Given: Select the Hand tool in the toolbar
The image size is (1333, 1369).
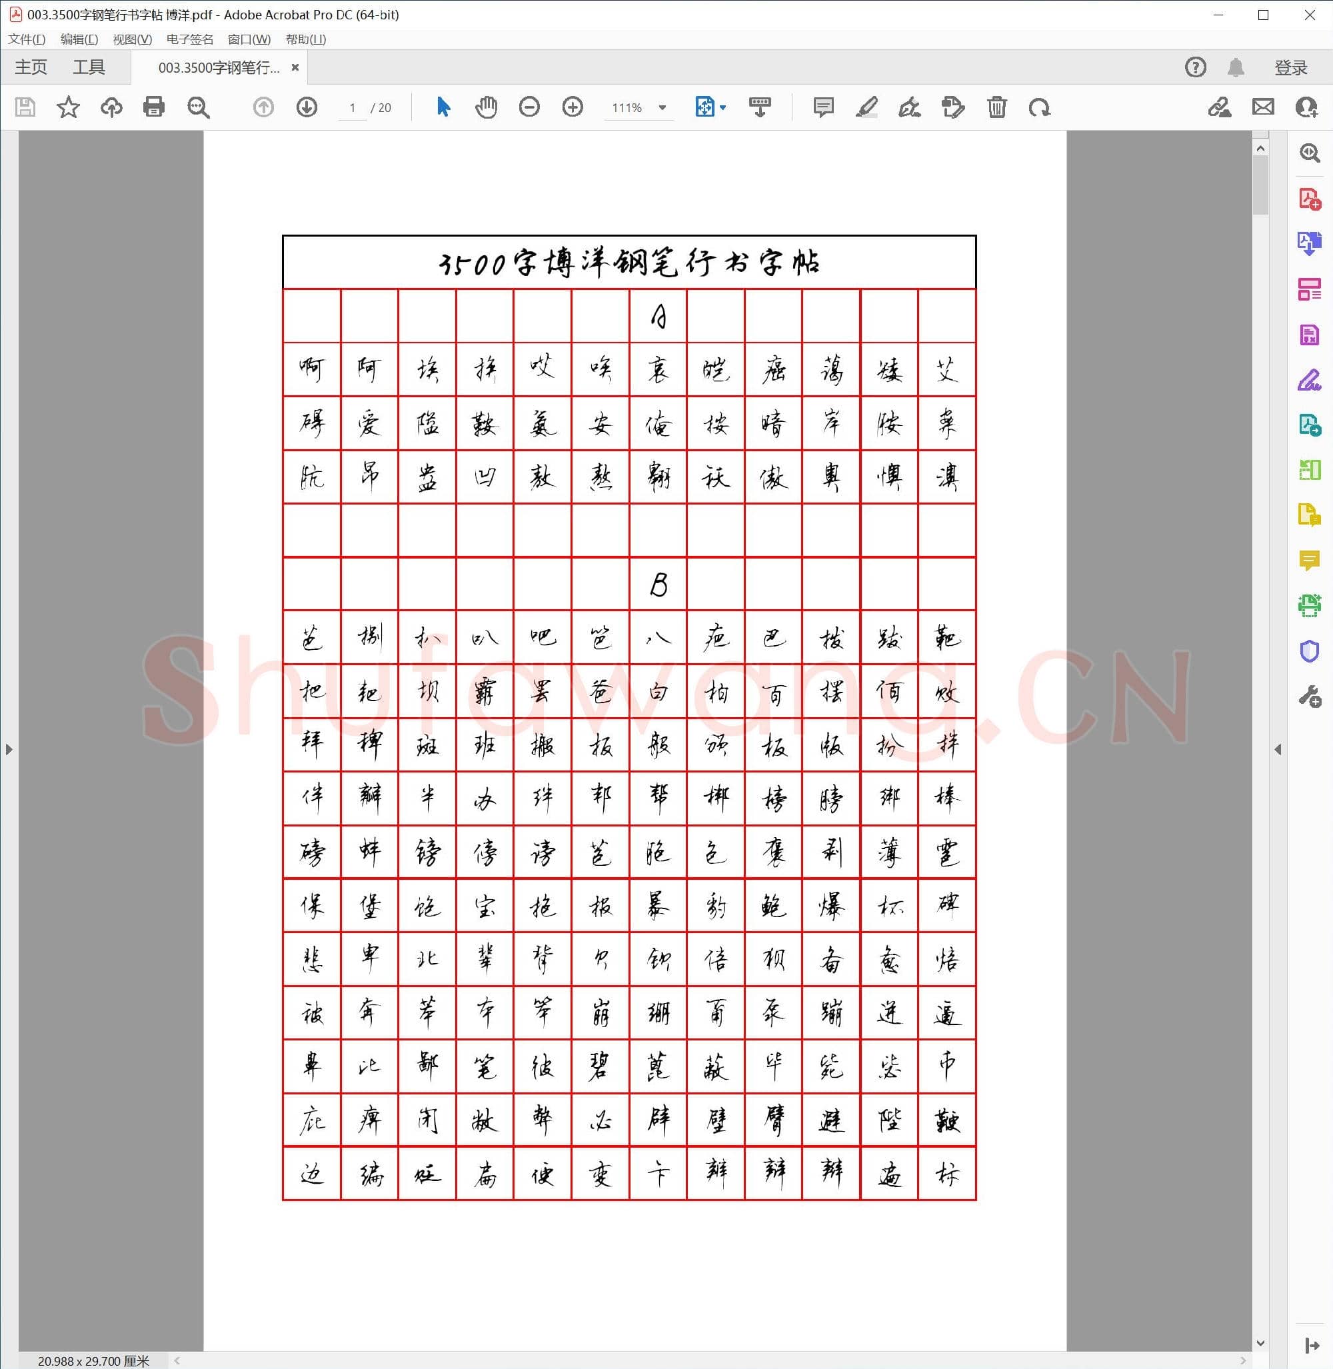Looking at the screenshot, I should 486,107.
